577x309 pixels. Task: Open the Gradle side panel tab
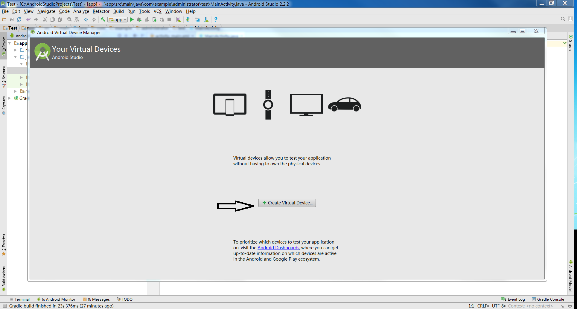pos(571,43)
